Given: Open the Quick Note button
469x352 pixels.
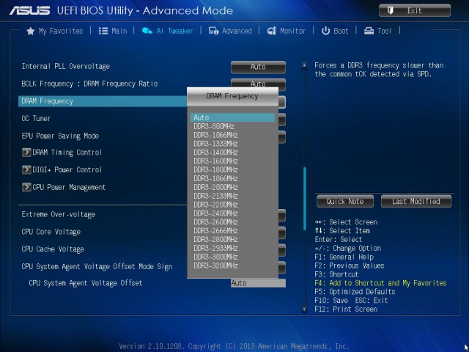Looking at the screenshot, I should [345, 201].
